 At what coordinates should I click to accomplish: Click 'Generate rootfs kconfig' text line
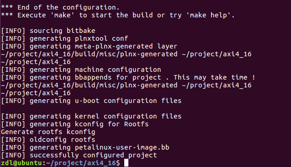(x=48, y=132)
